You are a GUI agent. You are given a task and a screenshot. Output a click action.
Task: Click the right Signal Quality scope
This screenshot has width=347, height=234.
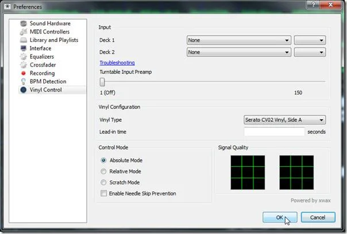point(296,172)
